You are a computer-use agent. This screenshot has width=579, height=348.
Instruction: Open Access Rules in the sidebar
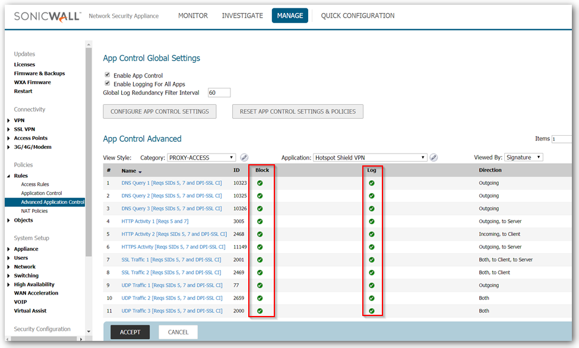(x=34, y=184)
